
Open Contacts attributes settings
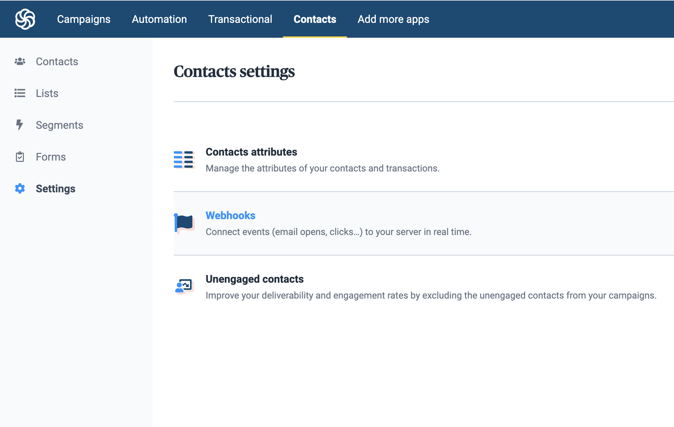251,152
